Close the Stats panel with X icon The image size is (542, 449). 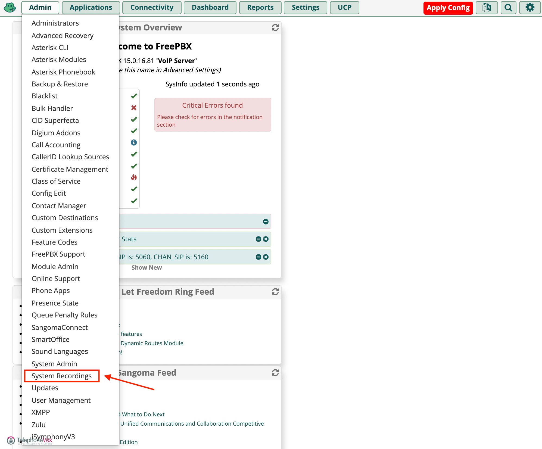(x=266, y=239)
